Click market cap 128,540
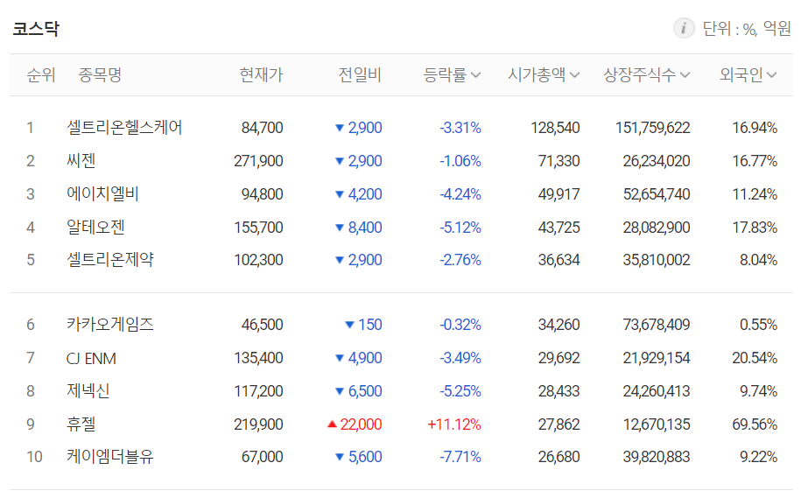The width and height of the screenshot is (808, 498). [556, 128]
